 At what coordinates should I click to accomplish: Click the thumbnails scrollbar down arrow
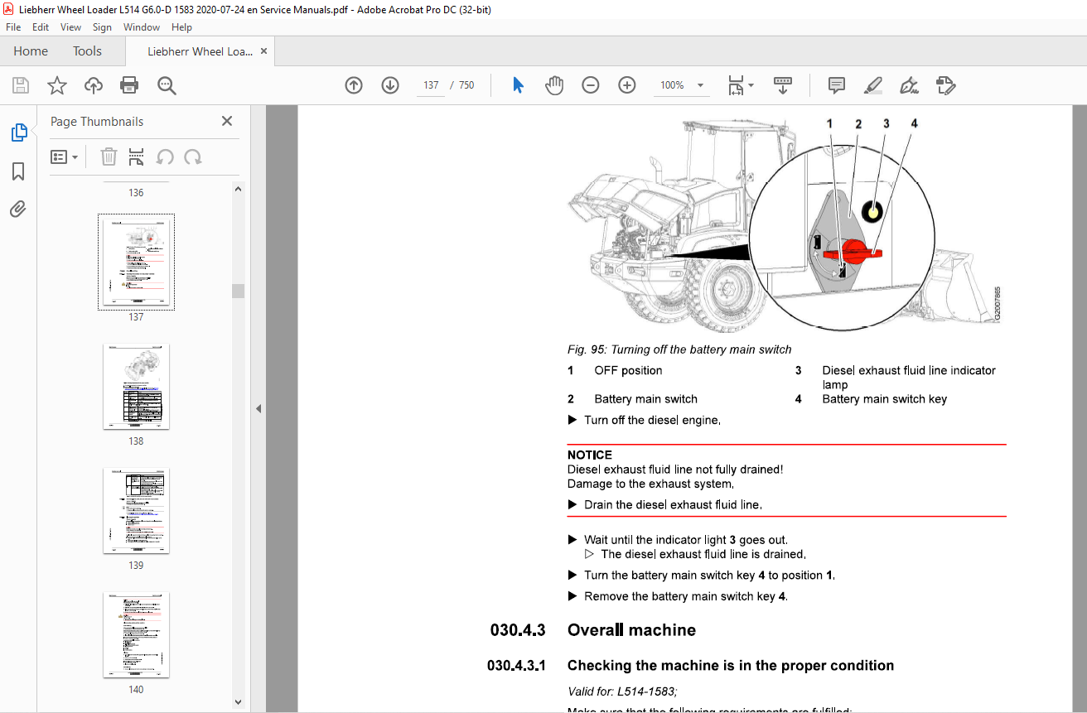tap(239, 702)
